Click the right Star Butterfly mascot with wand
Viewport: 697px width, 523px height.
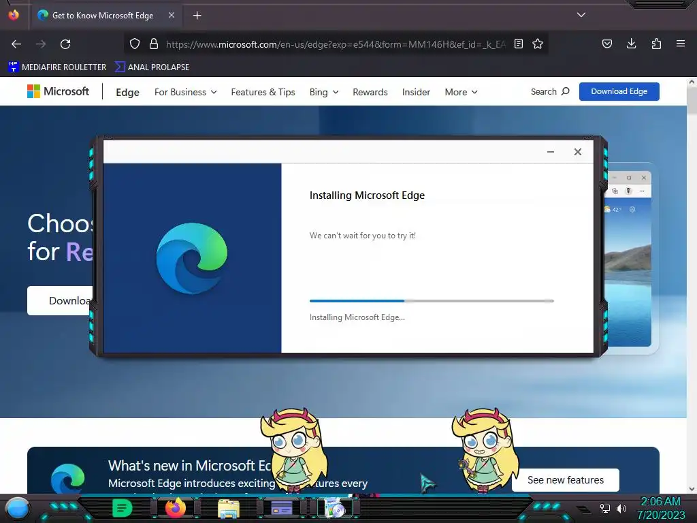[x=485, y=449]
